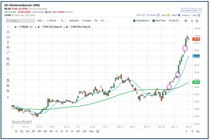Open ON.BZ series options ellipsis
The width and height of the screenshot is (210, 140).
[18, 27]
